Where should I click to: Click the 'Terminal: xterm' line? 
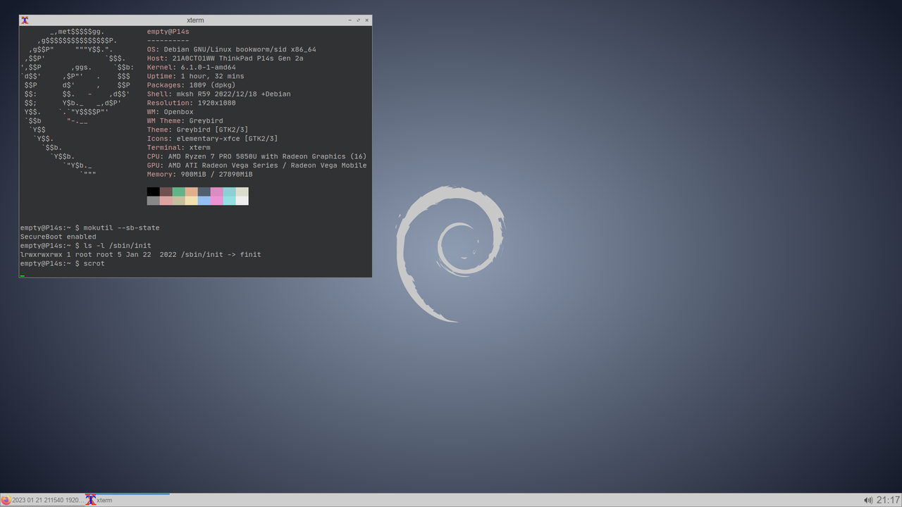tap(178, 148)
